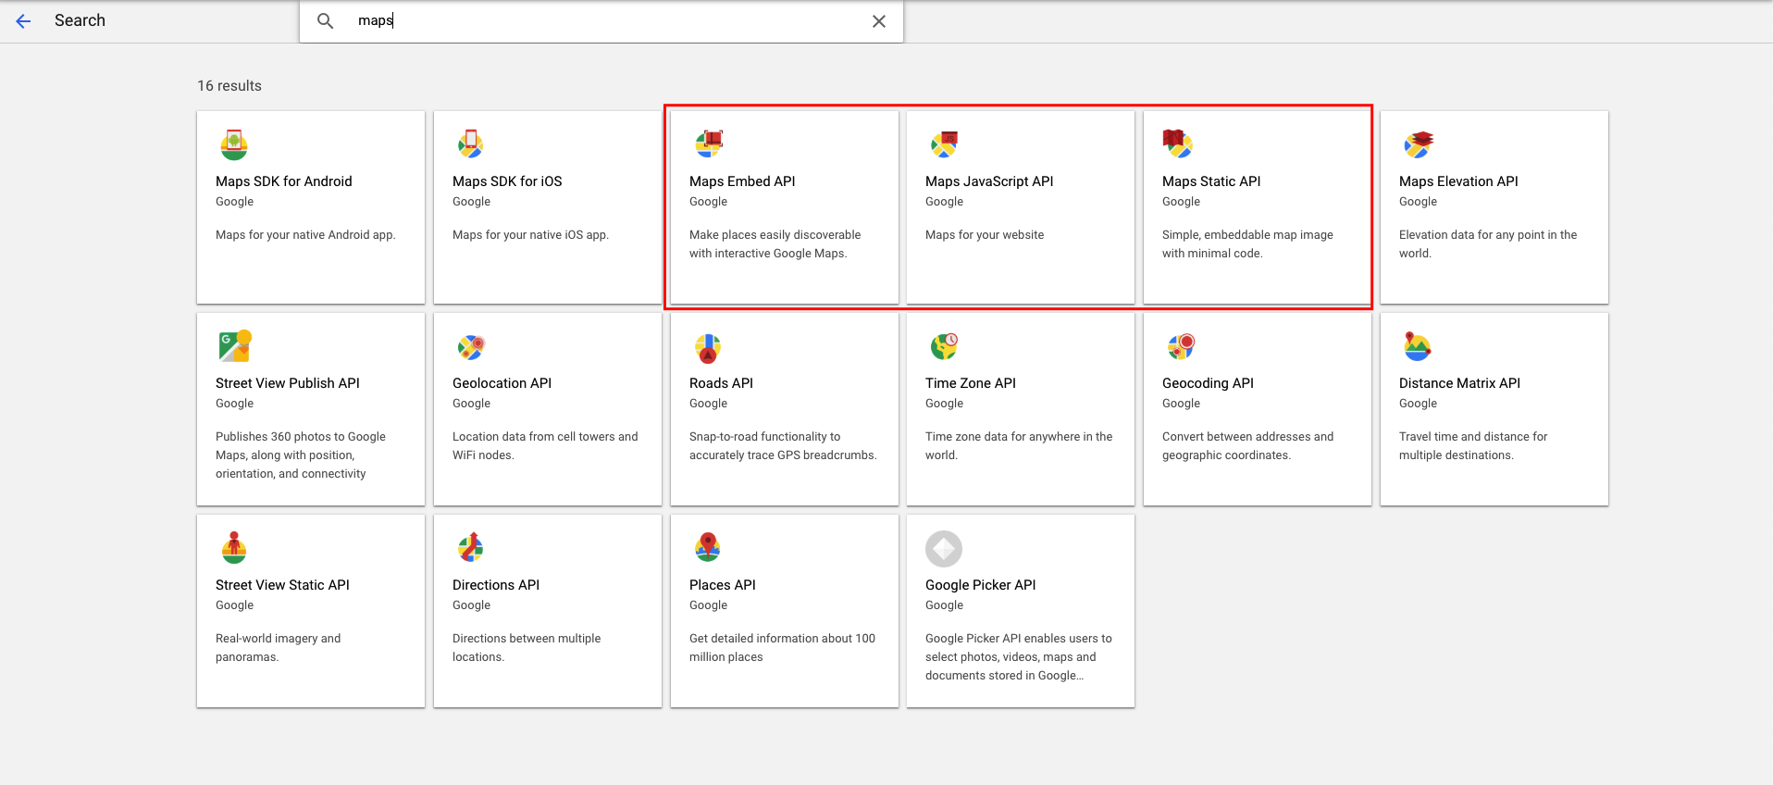
Task: Click "Real-world imagery and panoramas." description
Action: click(278, 648)
